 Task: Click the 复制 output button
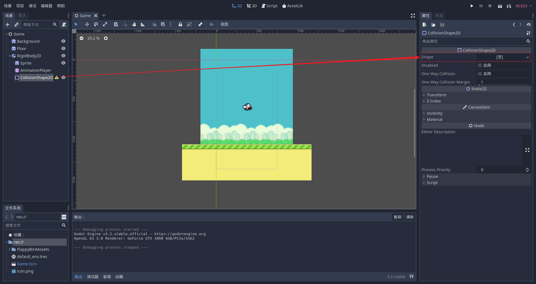click(x=398, y=217)
